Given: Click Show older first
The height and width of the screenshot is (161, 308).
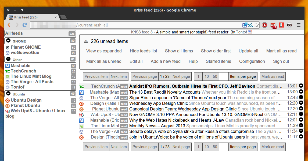Looking at the screenshot, I should coord(216,51).
